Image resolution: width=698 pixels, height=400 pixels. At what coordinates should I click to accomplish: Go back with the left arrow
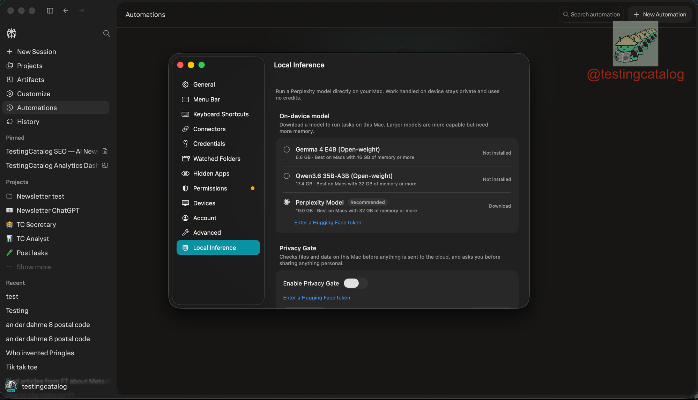tap(66, 11)
